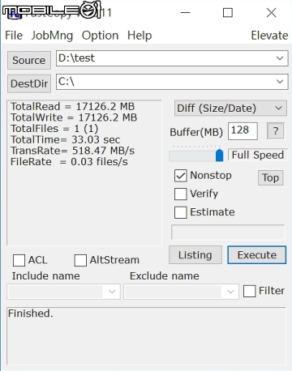Enable the Filter checkbox

249,291
